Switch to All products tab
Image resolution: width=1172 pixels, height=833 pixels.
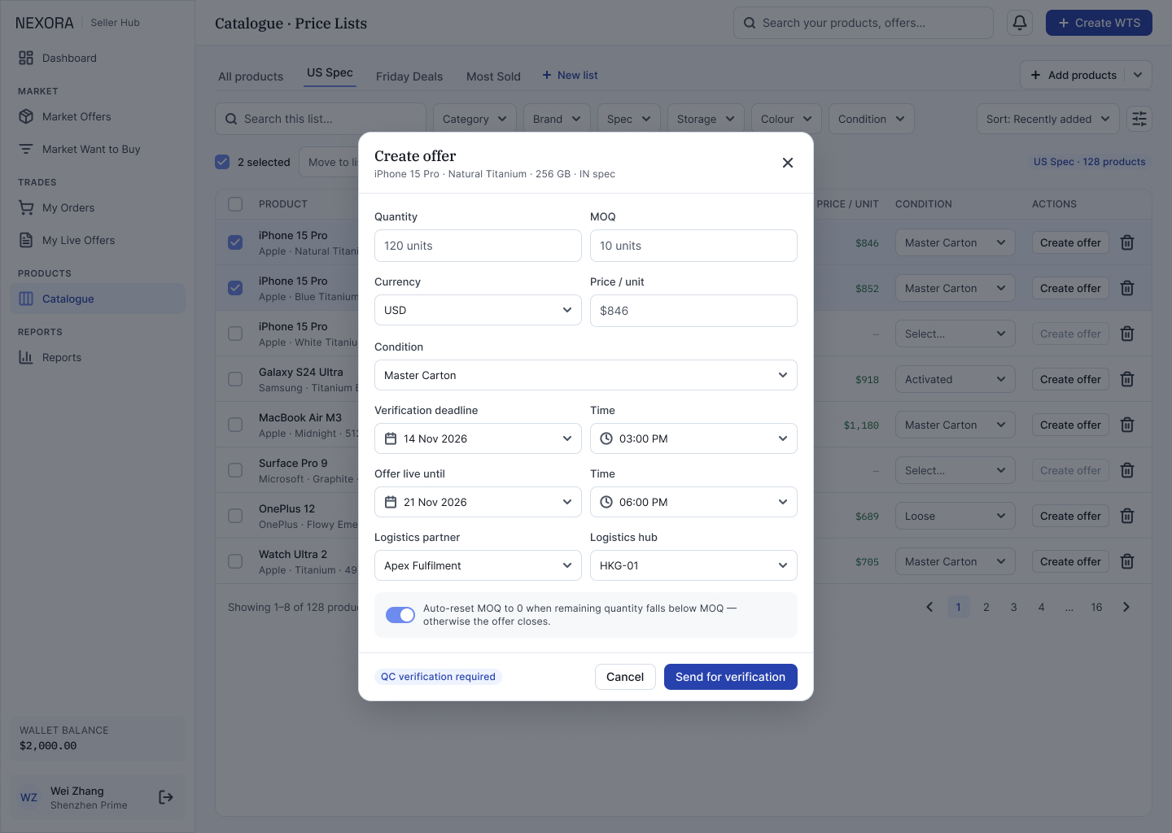[251, 76]
